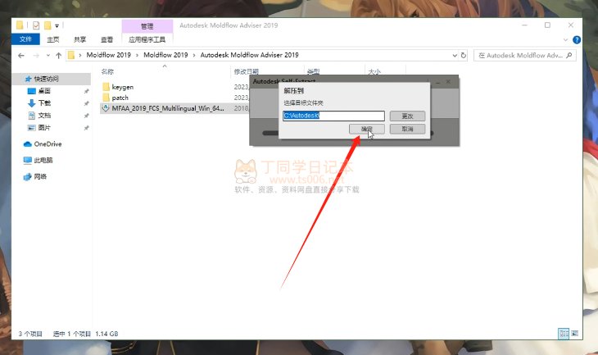Switch to the 共享 ribbon tab
The image size is (598, 355).
coord(79,39)
